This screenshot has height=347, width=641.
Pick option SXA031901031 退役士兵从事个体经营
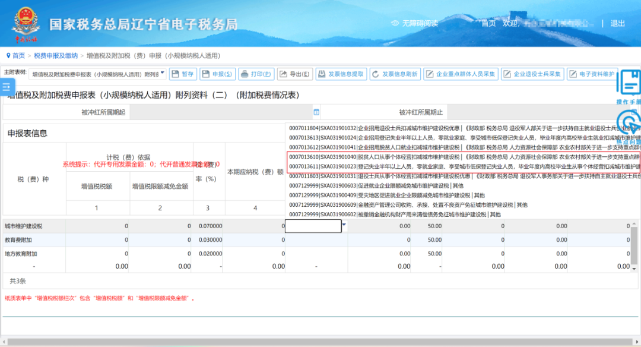click(463, 176)
